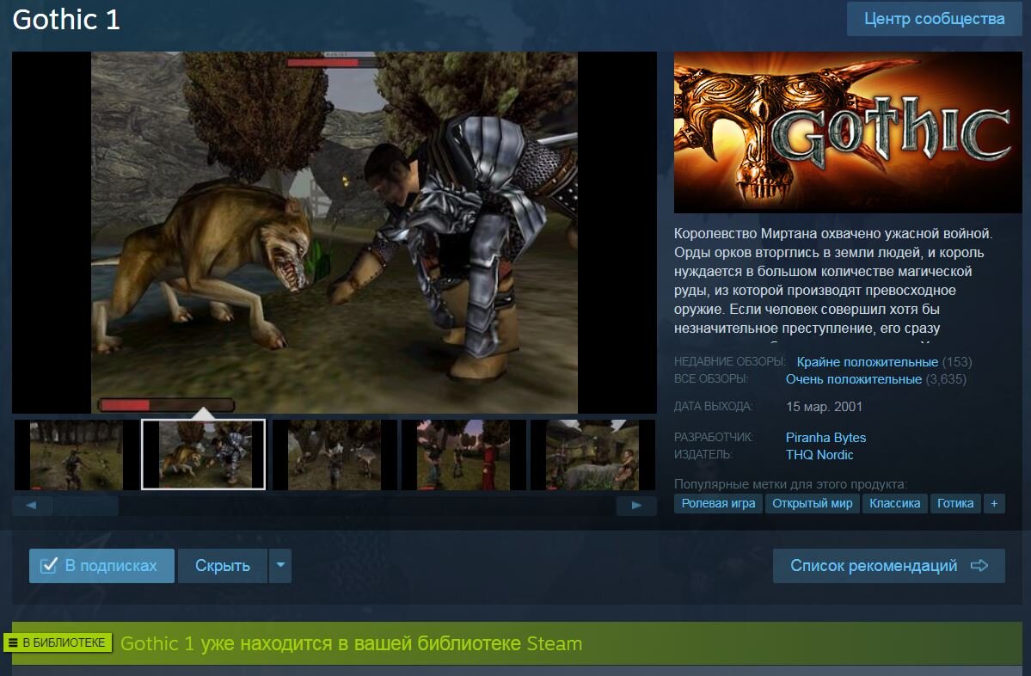Click the thumbnail strip scrollbar handle
The width and height of the screenshot is (1031, 676).
pyautogui.click(x=86, y=506)
